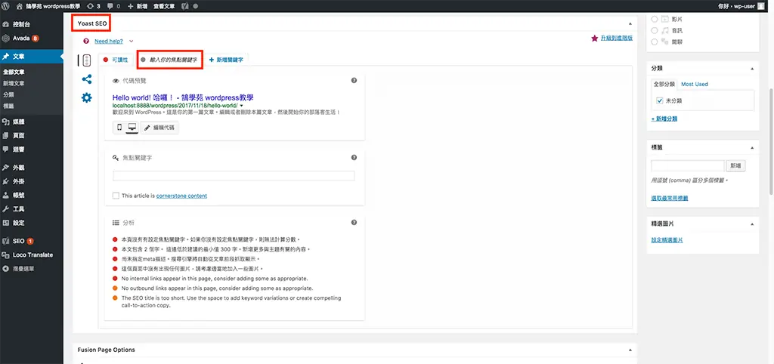Click the + 新增分類 link

[664, 119]
